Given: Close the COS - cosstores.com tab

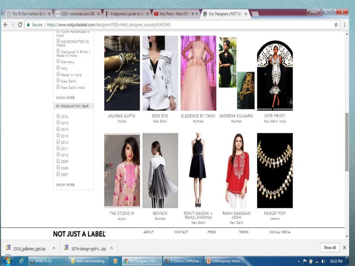Looking at the screenshot, I should 98,14.
